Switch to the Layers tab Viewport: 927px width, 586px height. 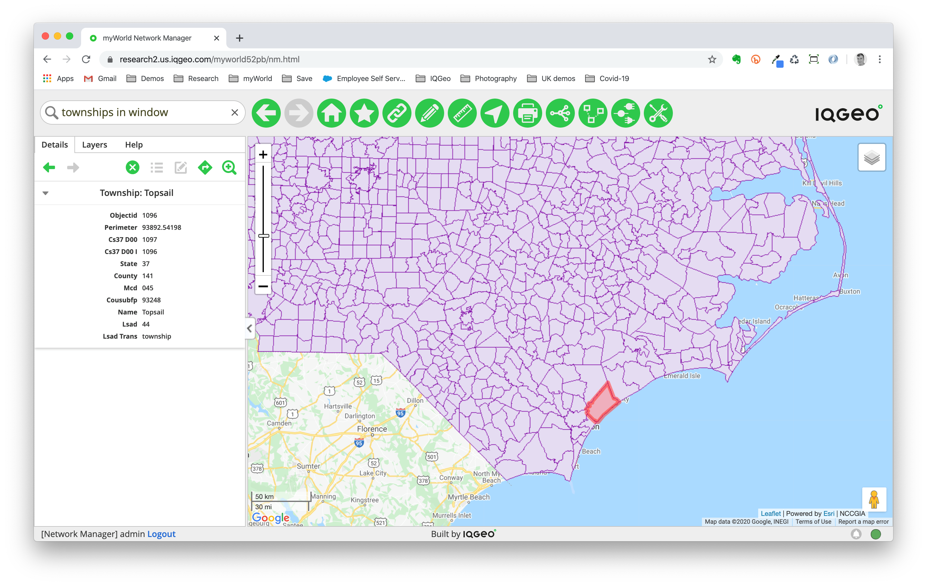(94, 144)
